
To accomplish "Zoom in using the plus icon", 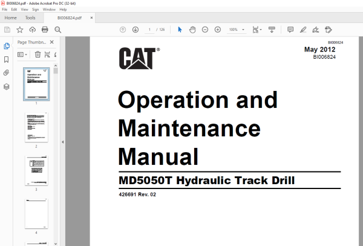I will (x=218, y=30).
